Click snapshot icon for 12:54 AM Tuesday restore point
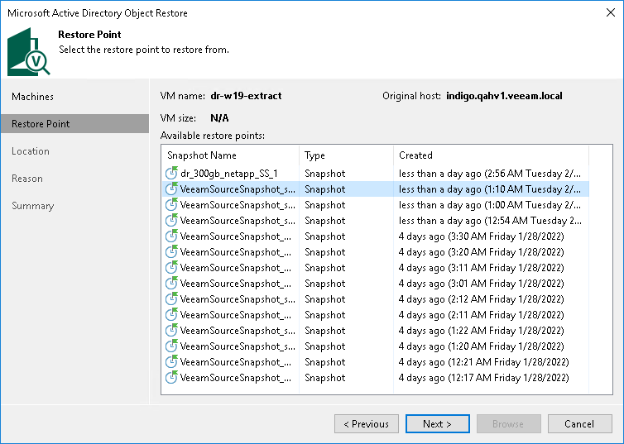The width and height of the screenshot is (624, 444). click(172, 221)
